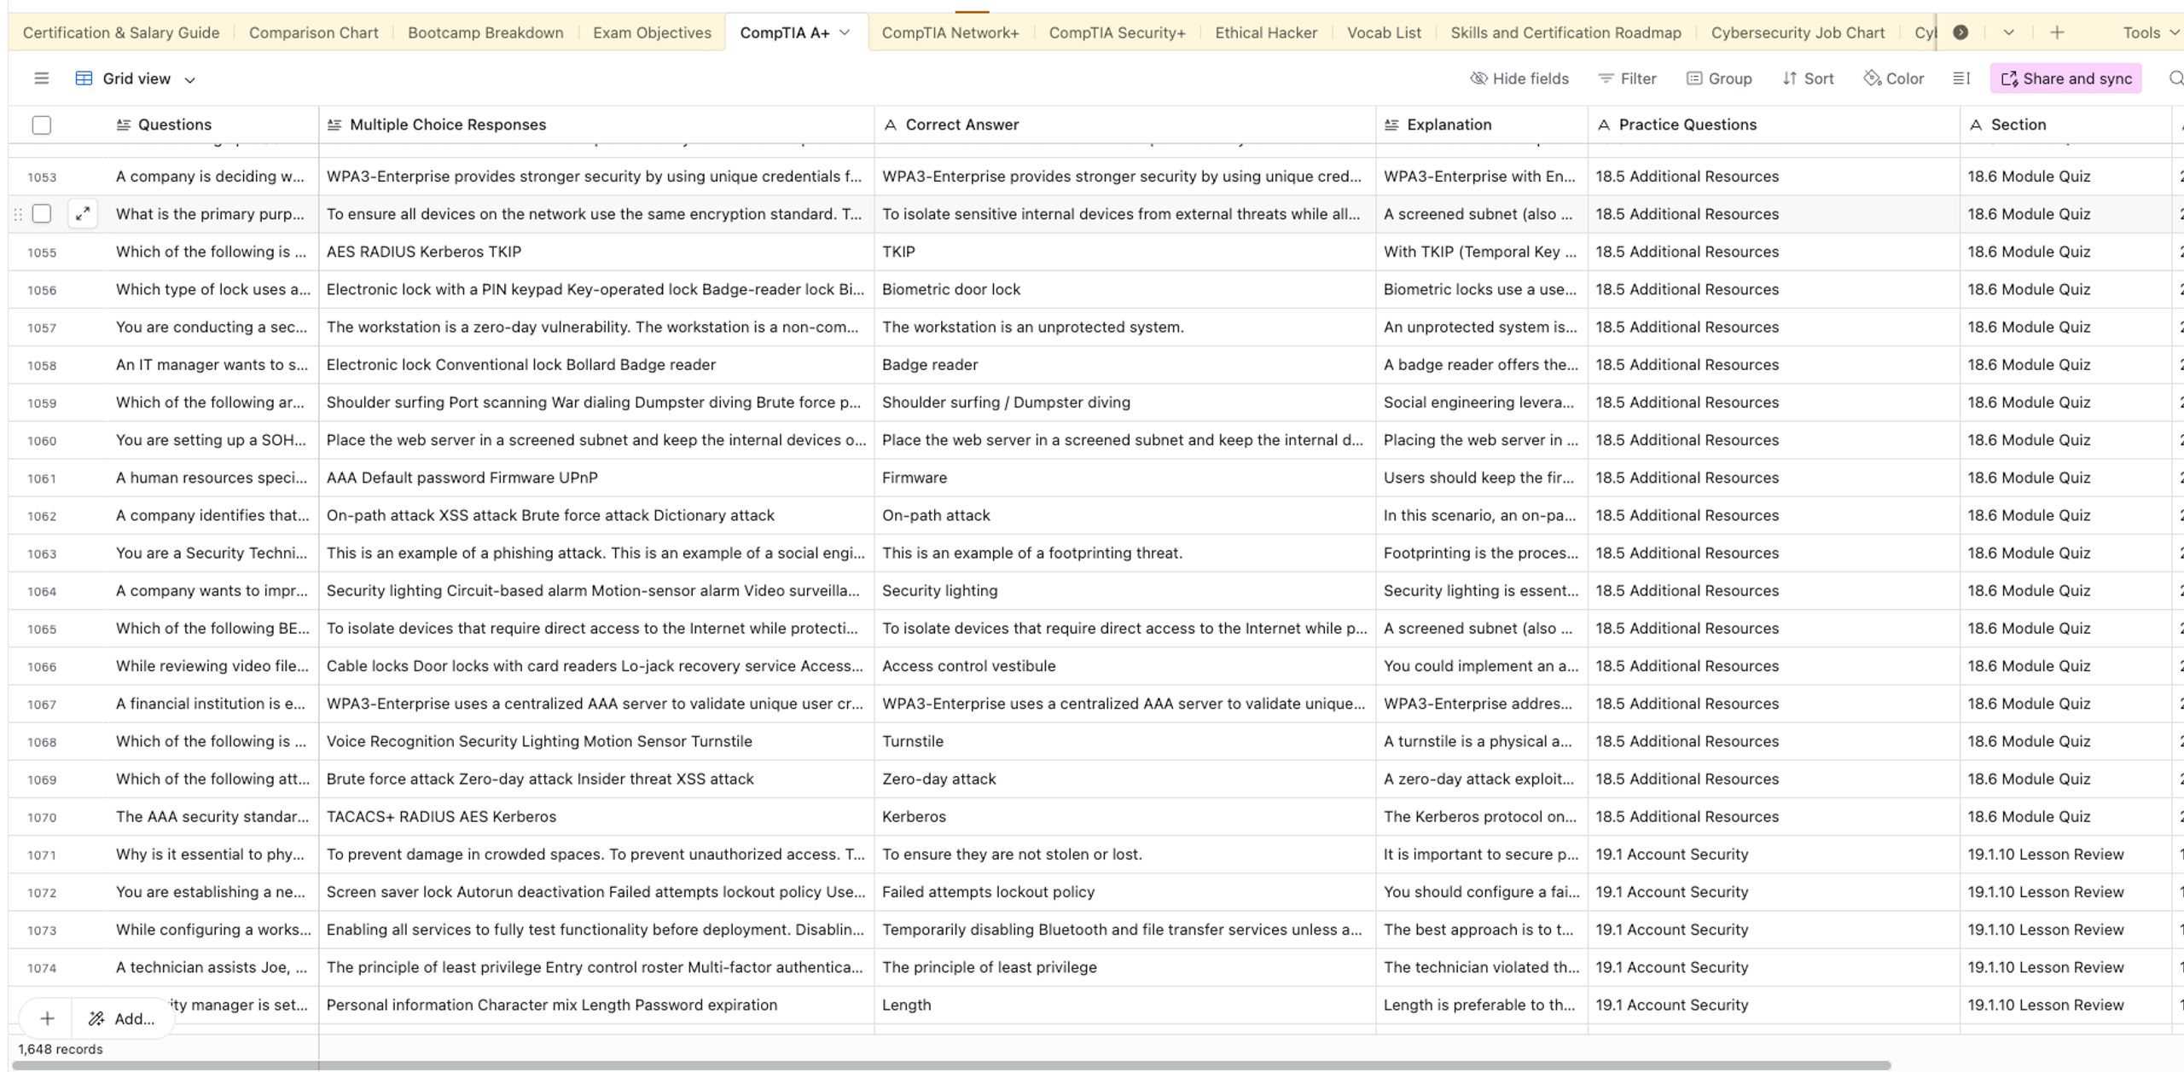This screenshot has width=2184, height=1072.
Task: Open the Color records option
Action: 1894,78
